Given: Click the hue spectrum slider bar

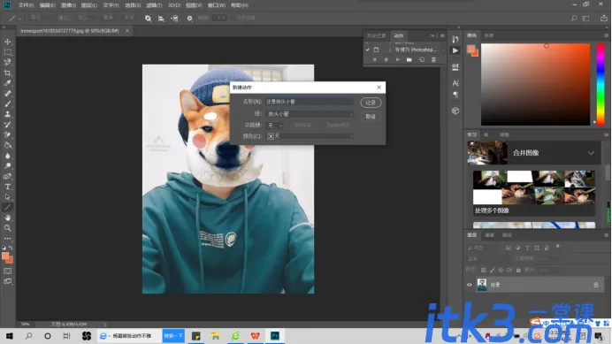Looking at the screenshot, I should [x=601, y=84].
